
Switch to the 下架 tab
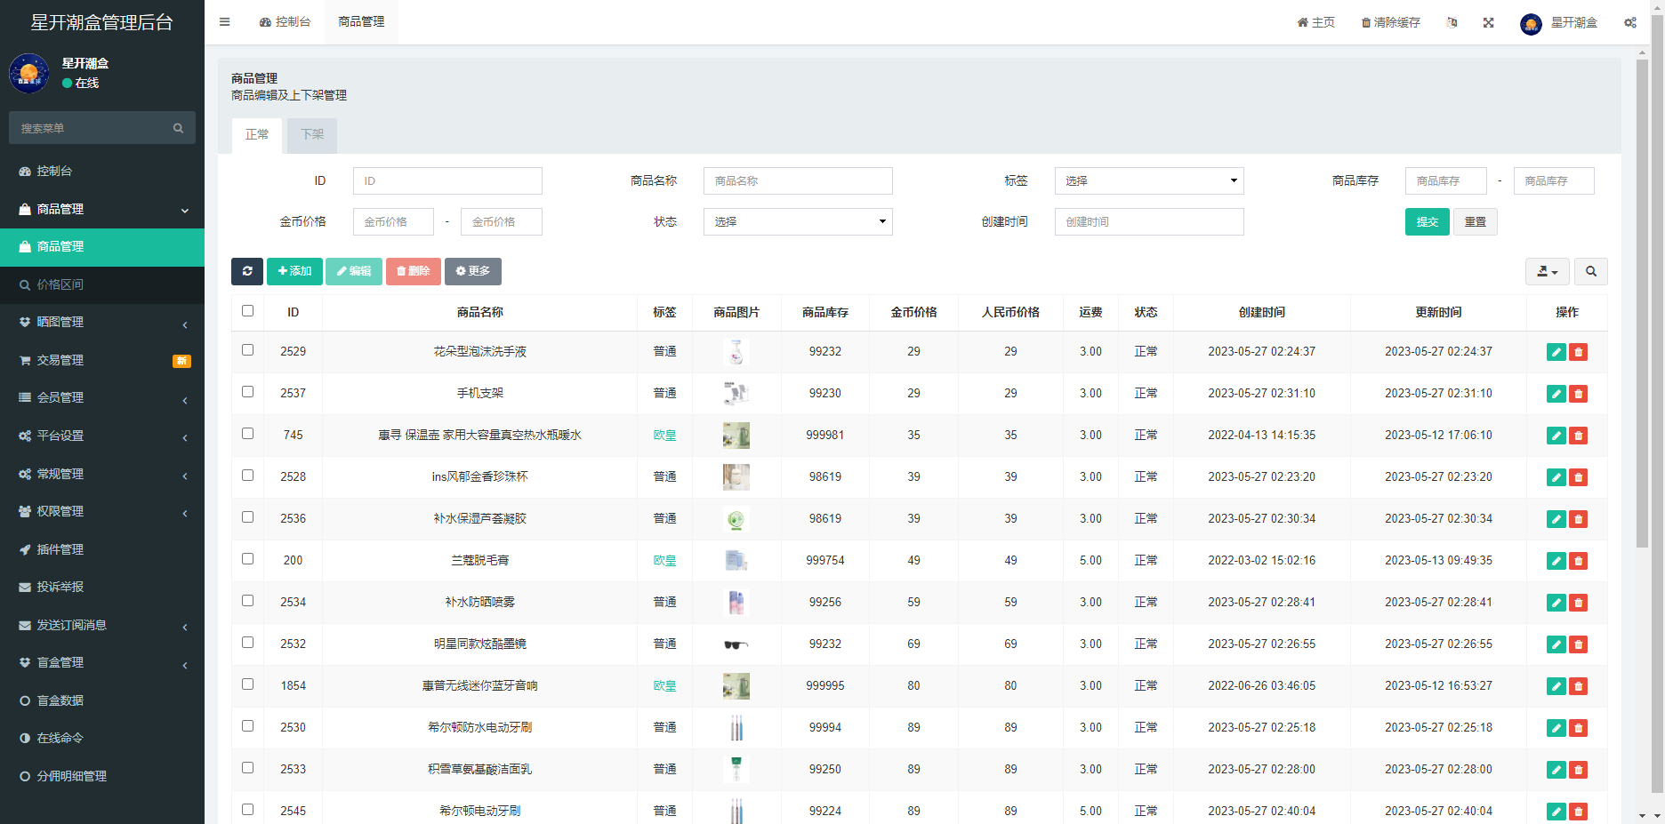click(x=312, y=135)
